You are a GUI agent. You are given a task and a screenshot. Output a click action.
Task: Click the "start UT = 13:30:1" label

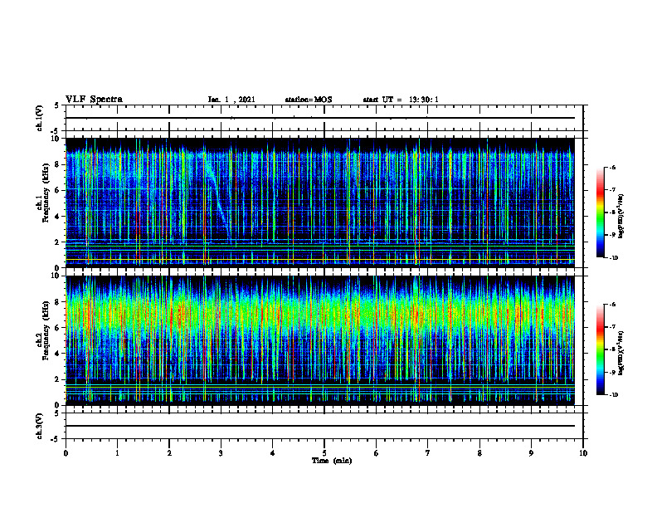[401, 100]
